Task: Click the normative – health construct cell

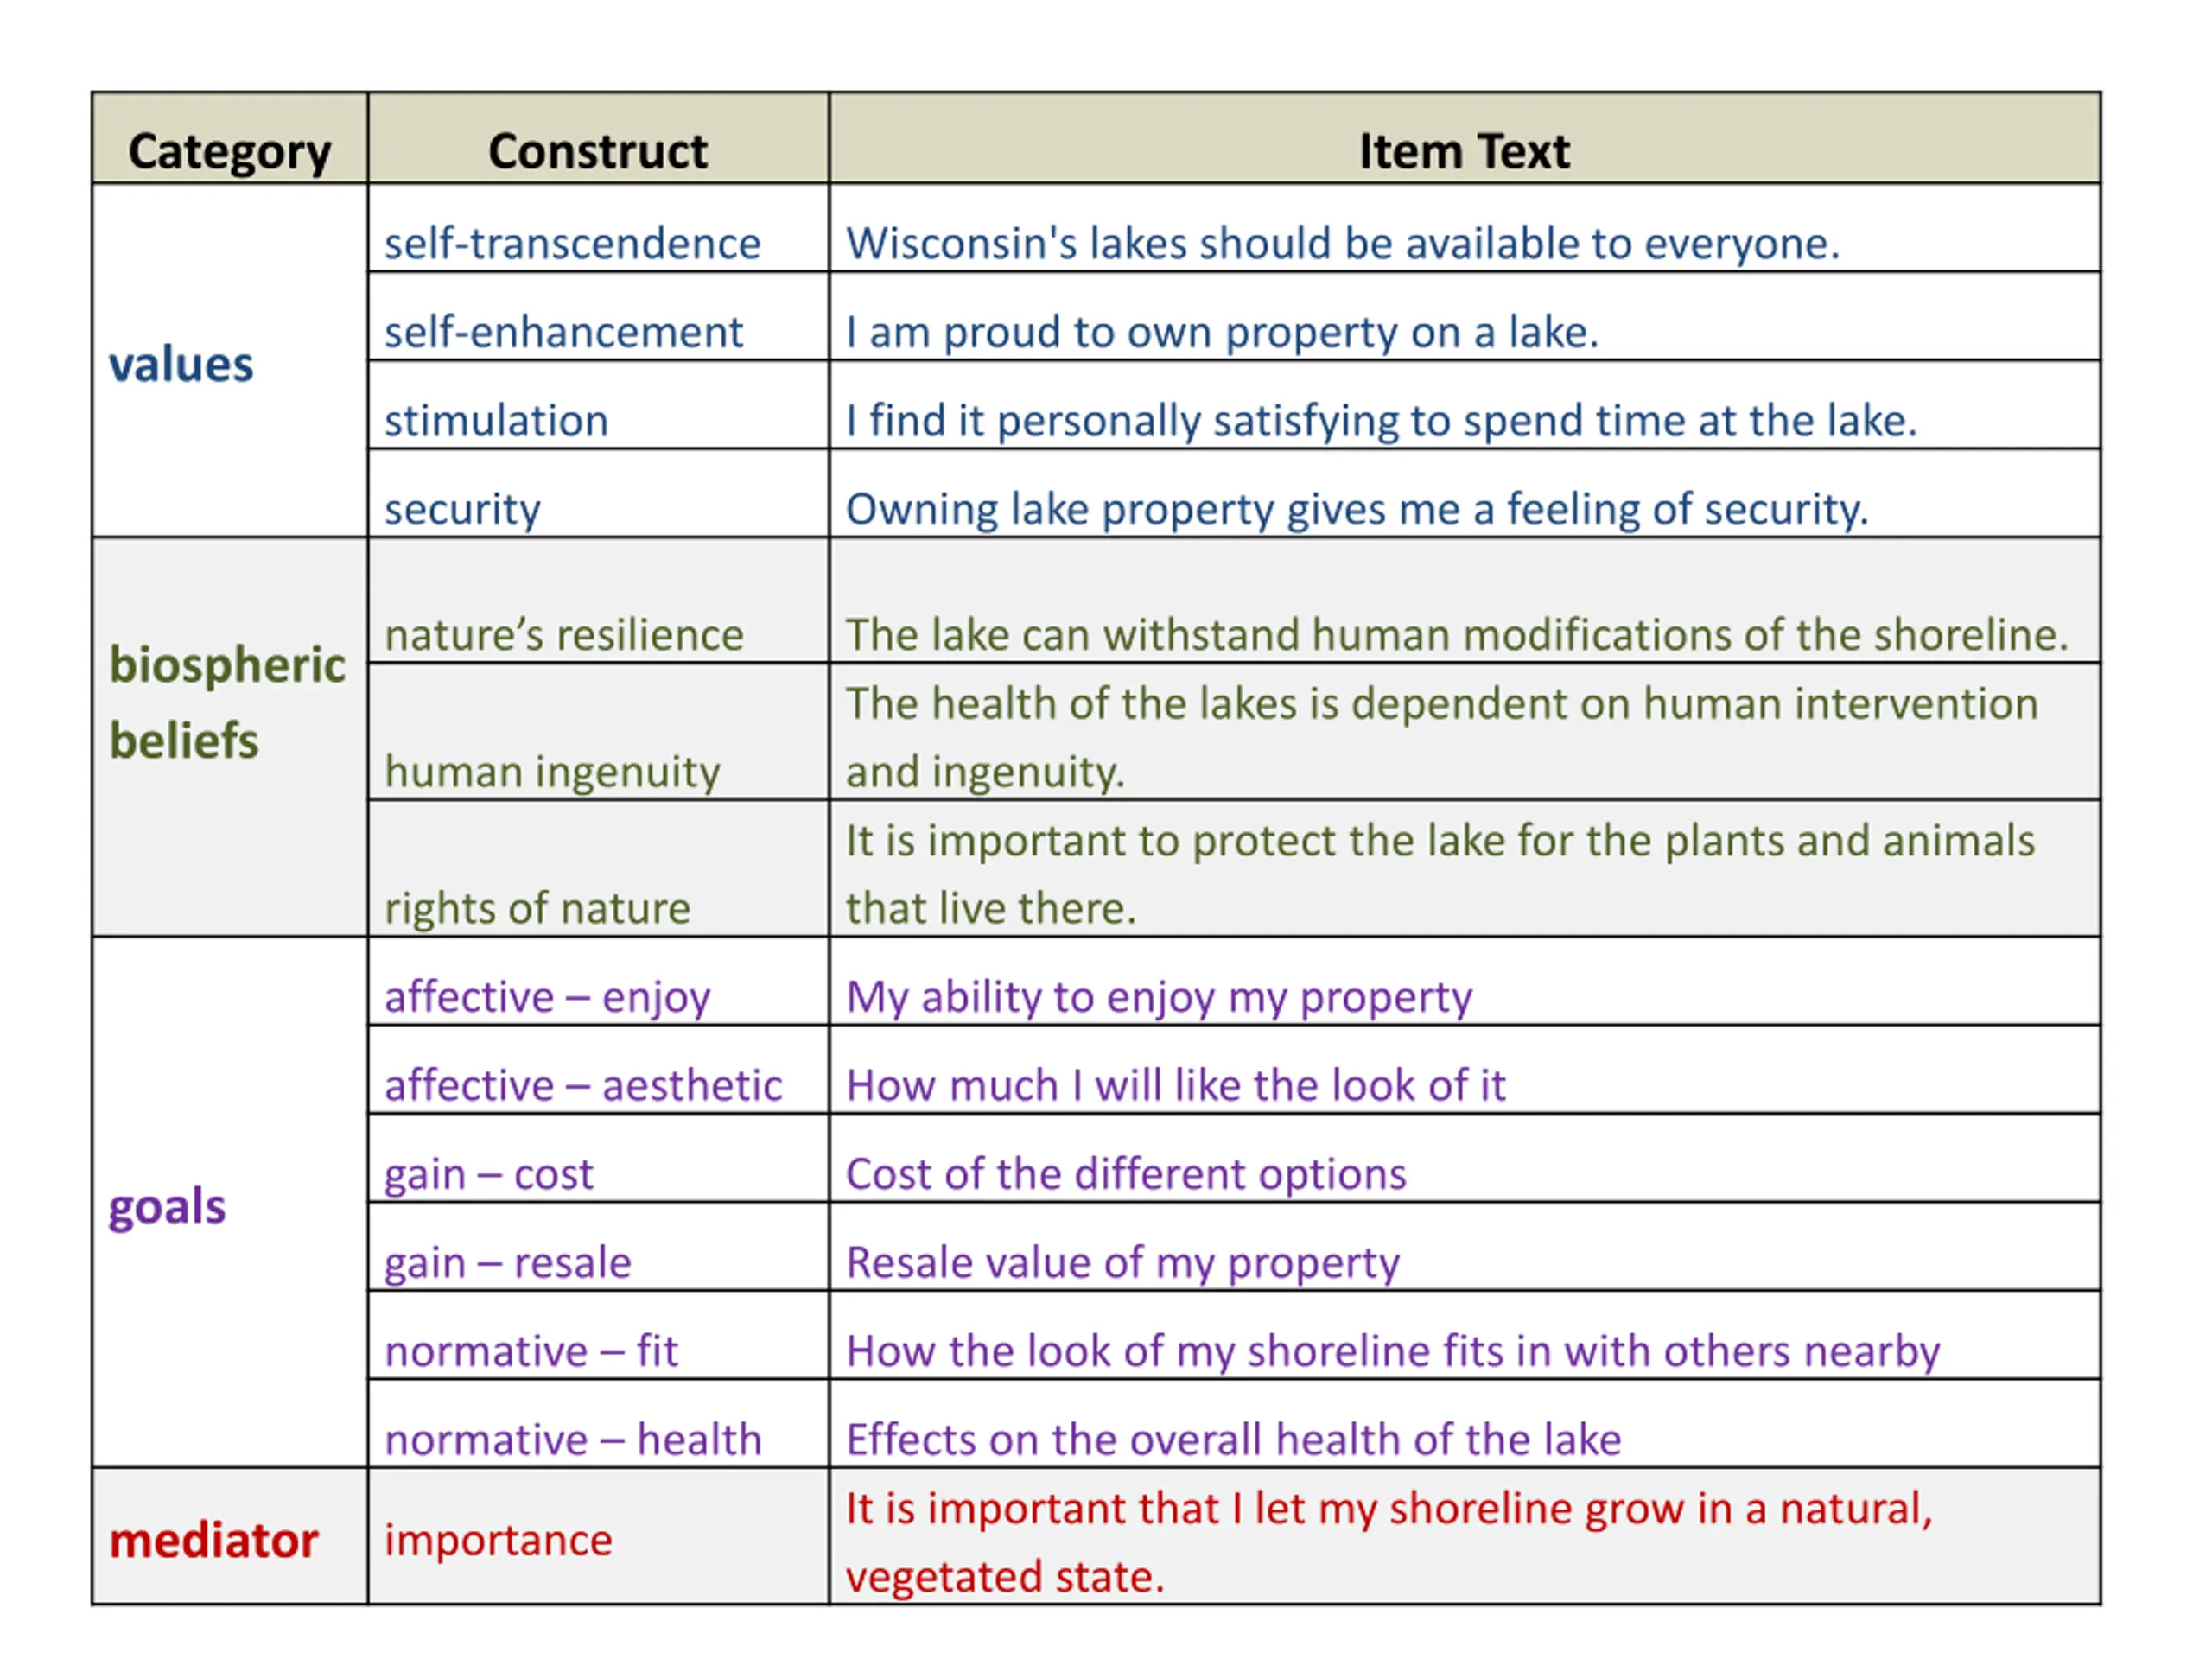Action: click(598, 1423)
